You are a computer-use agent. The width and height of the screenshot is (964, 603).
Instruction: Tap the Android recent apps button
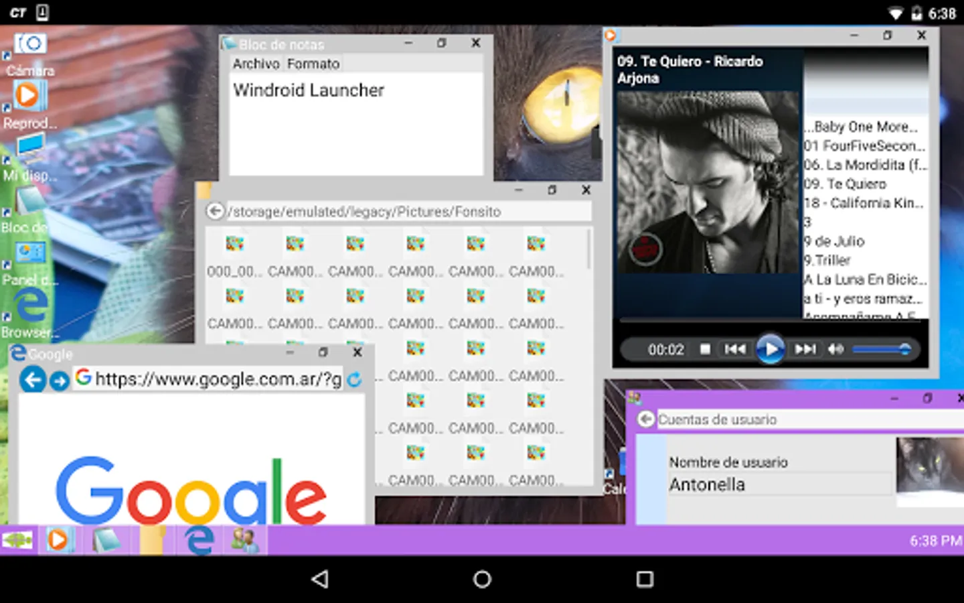point(645,580)
